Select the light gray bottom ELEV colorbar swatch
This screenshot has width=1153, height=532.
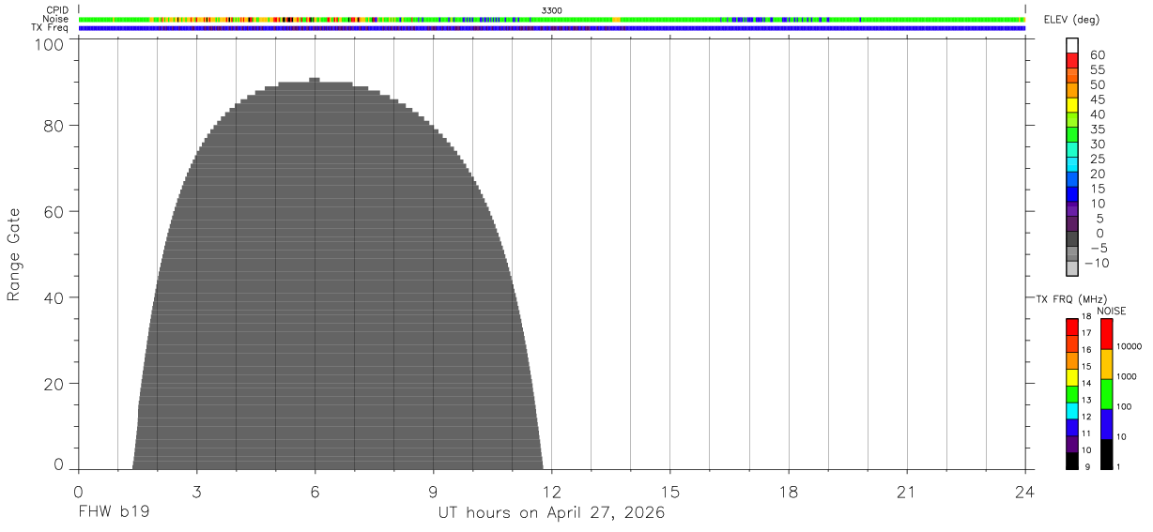click(x=1072, y=268)
